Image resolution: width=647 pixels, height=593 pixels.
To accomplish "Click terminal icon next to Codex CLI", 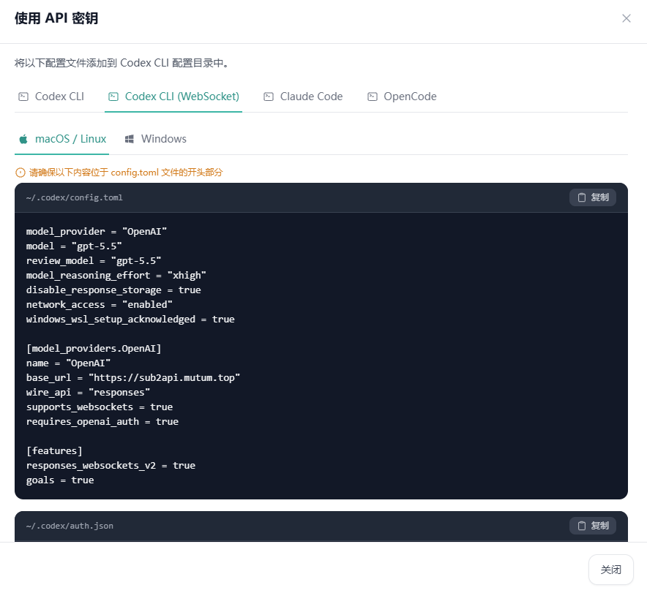I will coord(23,97).
